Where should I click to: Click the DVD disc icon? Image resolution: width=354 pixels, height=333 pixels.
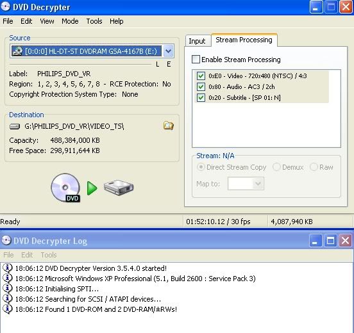pyautogui.click(x=65, y=188)
